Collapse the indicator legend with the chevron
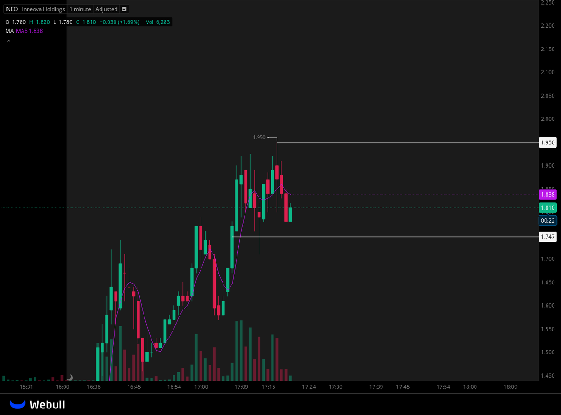Screen dimensions: 561x415 click(8, 41)
